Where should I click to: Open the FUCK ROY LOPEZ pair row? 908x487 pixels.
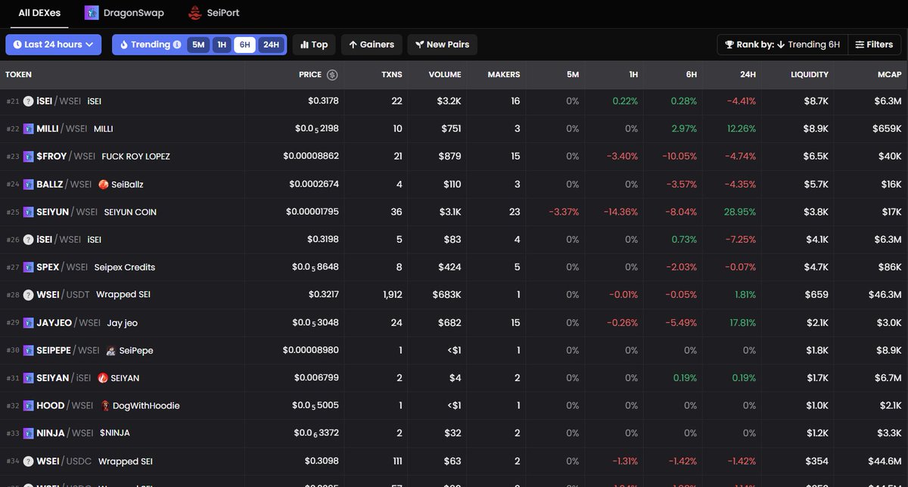454,157
